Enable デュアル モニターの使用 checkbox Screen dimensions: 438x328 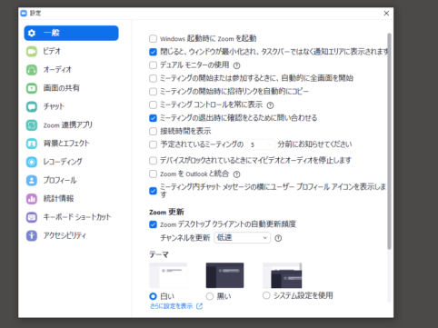[153, 65]
